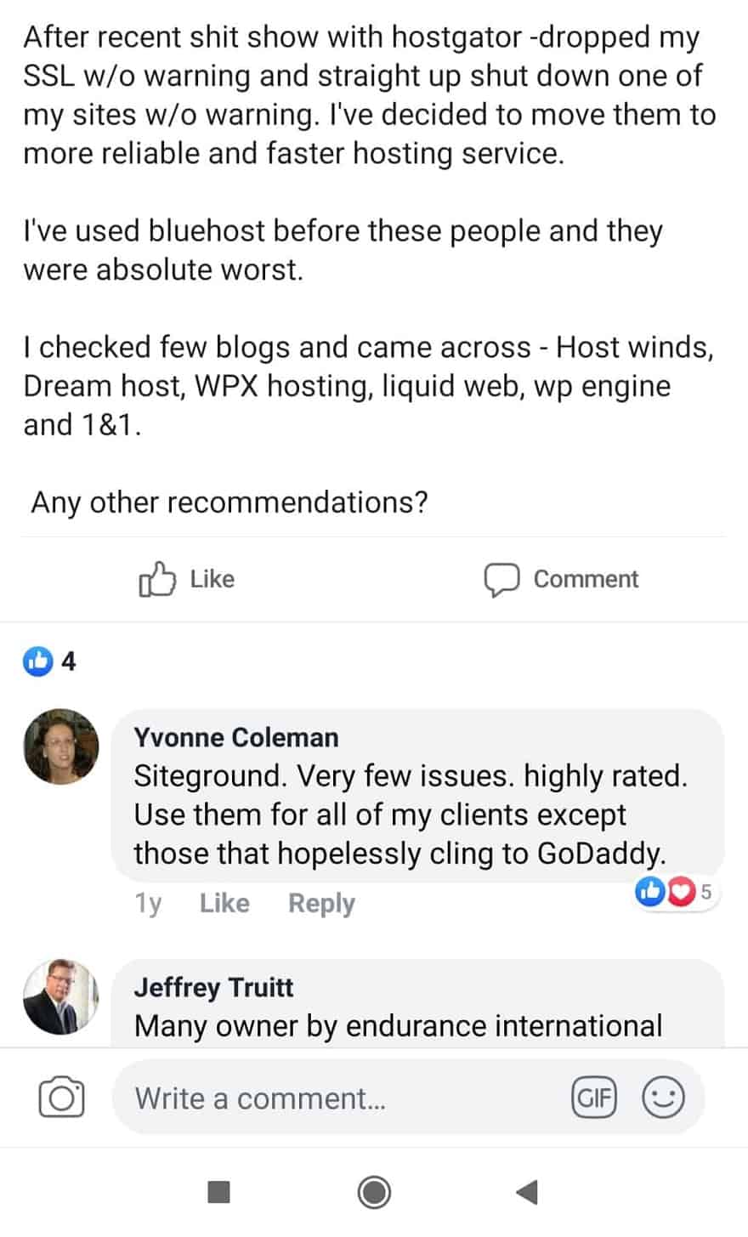Viewport: 748px width, 1237px height.
Task: Tap the thumbs-up Like icon on the post
Action: click(x=156, y=579)
